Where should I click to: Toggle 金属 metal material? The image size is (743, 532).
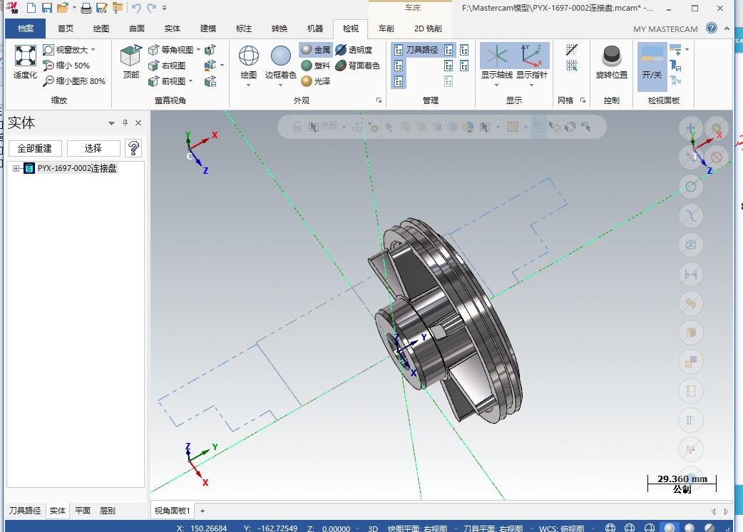tap(316, 50)
